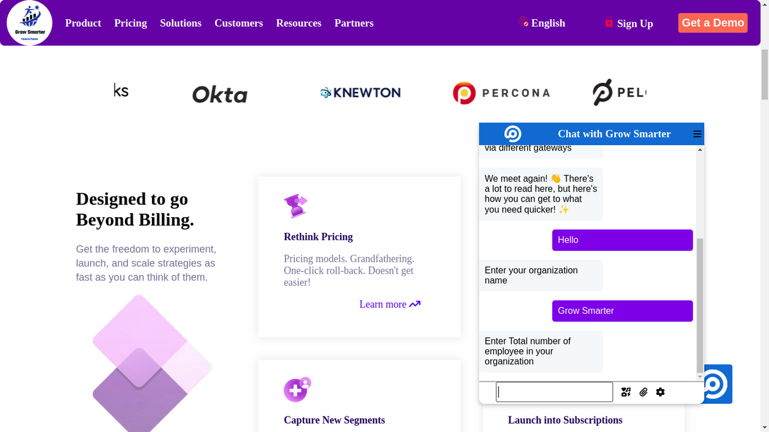Click the Learn more link
The image size is (769, 432).
point(389,304)
